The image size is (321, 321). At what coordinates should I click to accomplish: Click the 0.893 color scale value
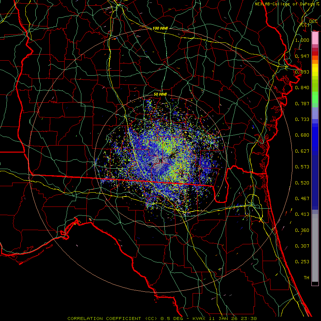302,72
